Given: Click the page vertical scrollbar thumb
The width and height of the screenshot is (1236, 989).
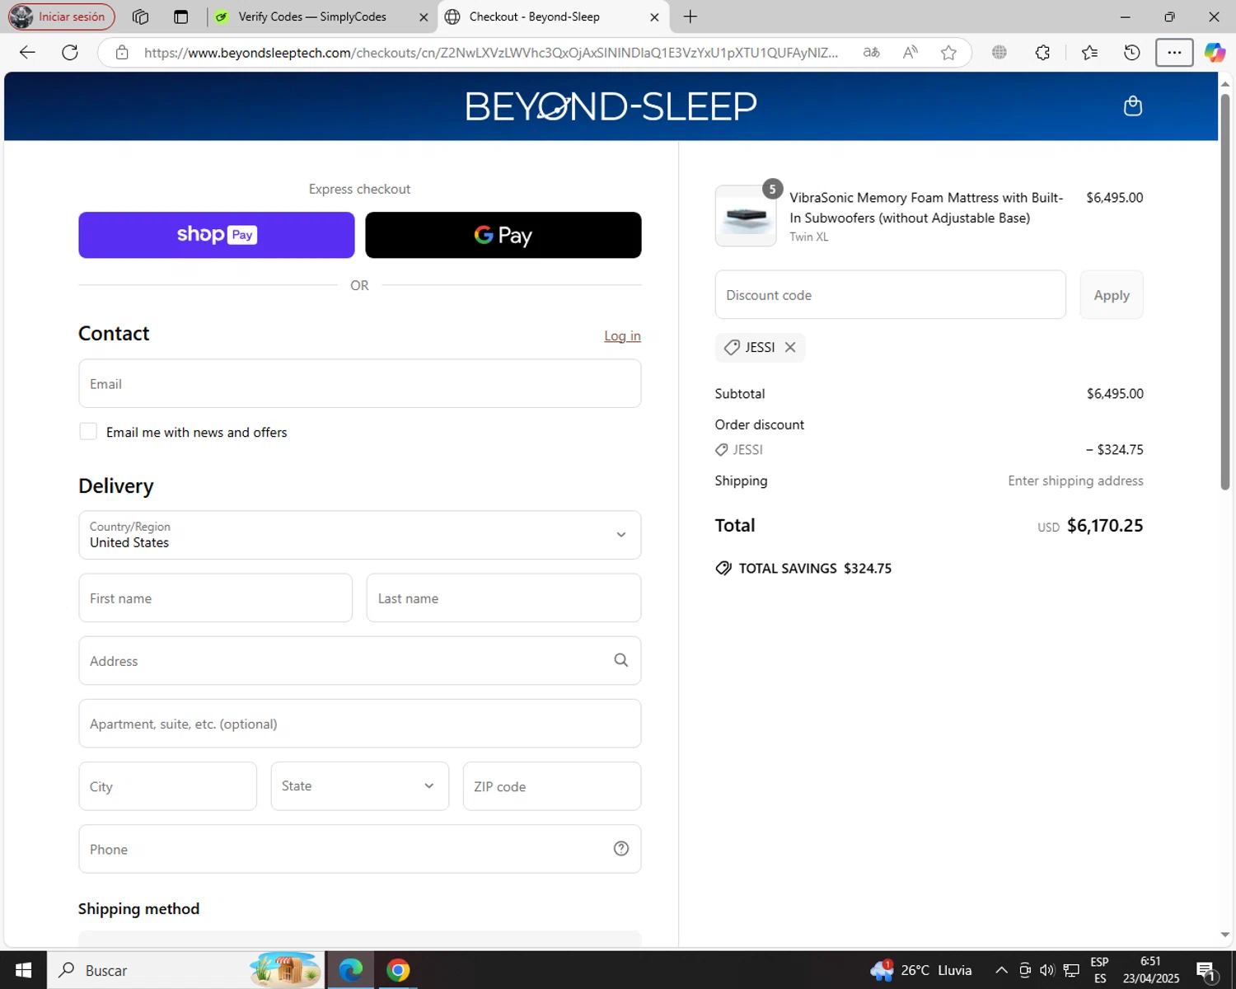Looking at the screenshot, I should [1225, 293].
